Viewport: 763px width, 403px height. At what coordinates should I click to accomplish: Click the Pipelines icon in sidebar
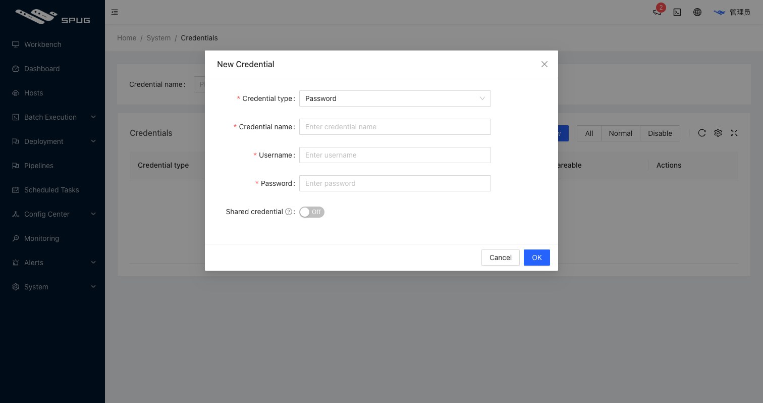(16, 166)
